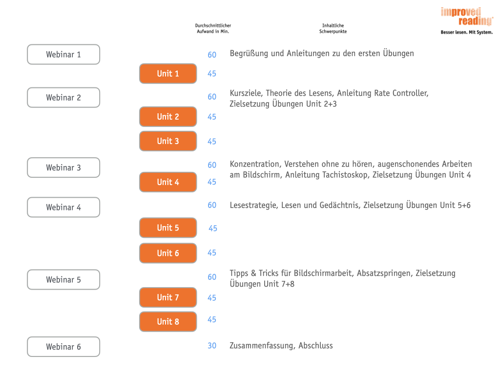Select the Unit 2 button

(x=168, y=117)
